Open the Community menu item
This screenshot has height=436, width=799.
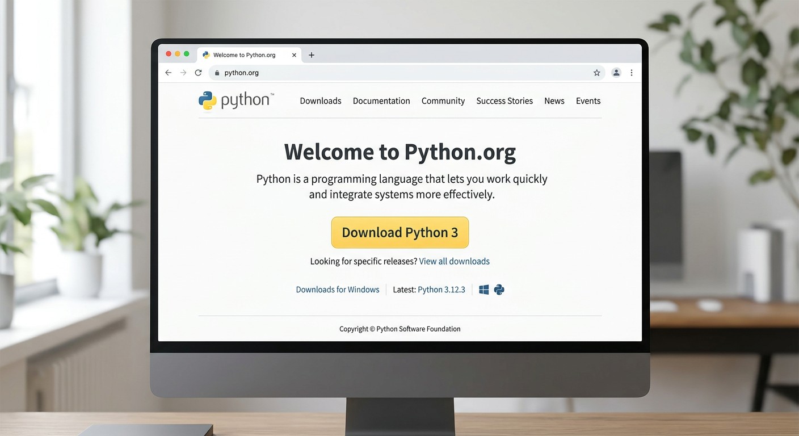[x=443, y=101]
